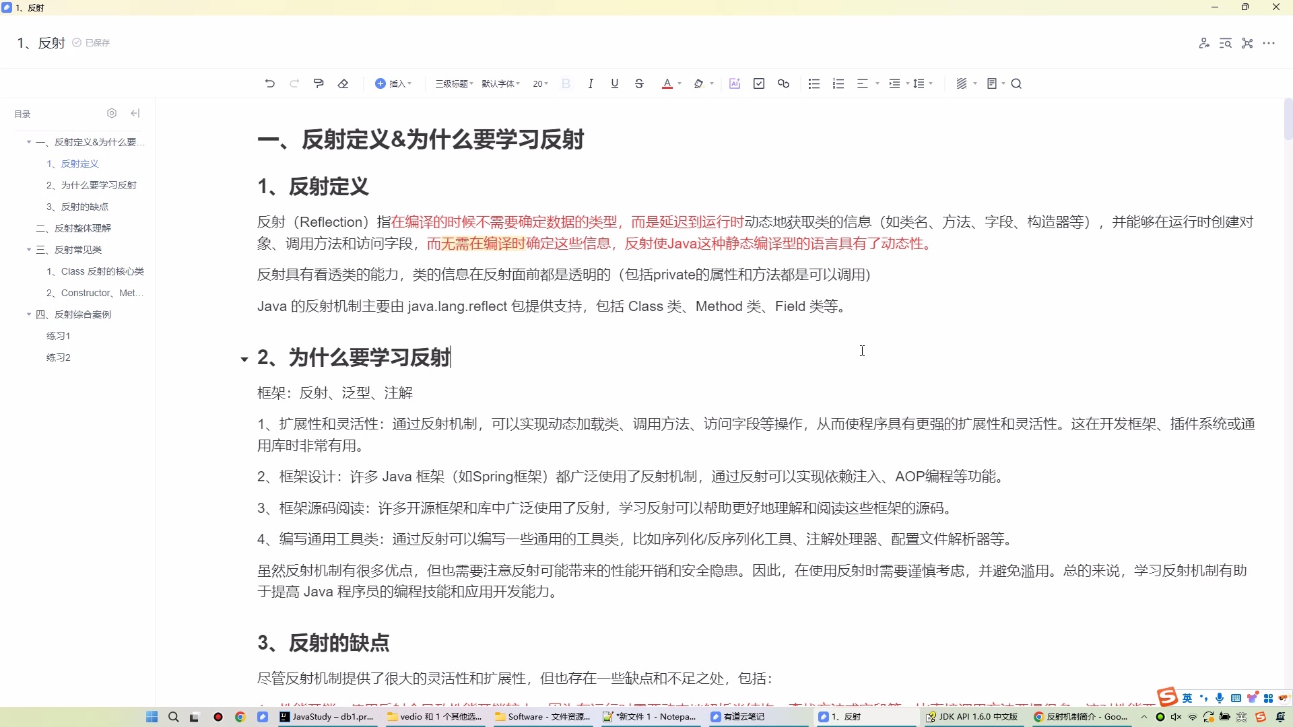This screenshot has width=1293, height=727.
Task: Toggle italic formatting
Action: point(591,83)
